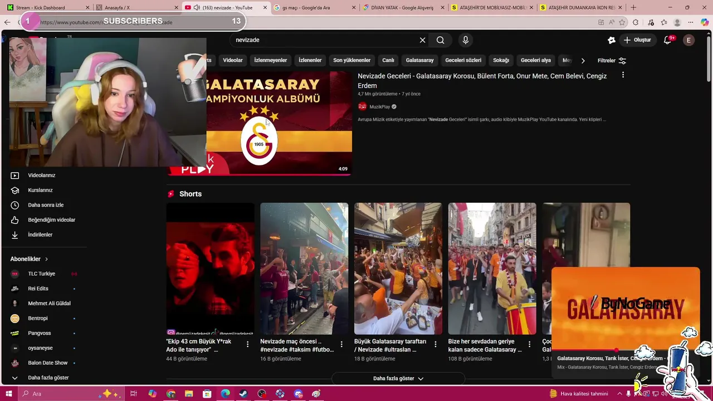Open the three-dot menu for Nevizade Geceleri video
713x401 pixels.
point(623,75)
